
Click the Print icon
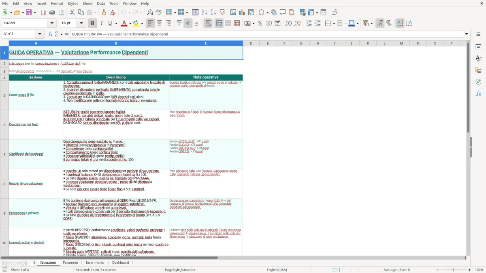52,13
